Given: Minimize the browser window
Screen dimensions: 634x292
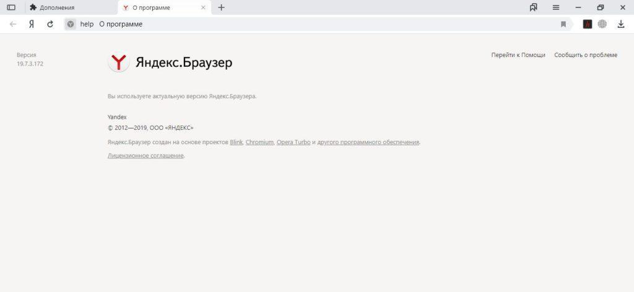Looking at the screenshot, I should (x=578, y=7).
